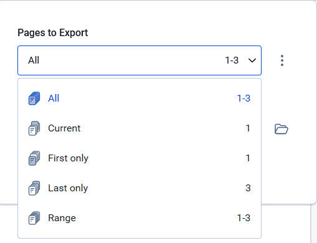Click the 1-3 text in selected field

pyautogui.click(x=232, y=60)
